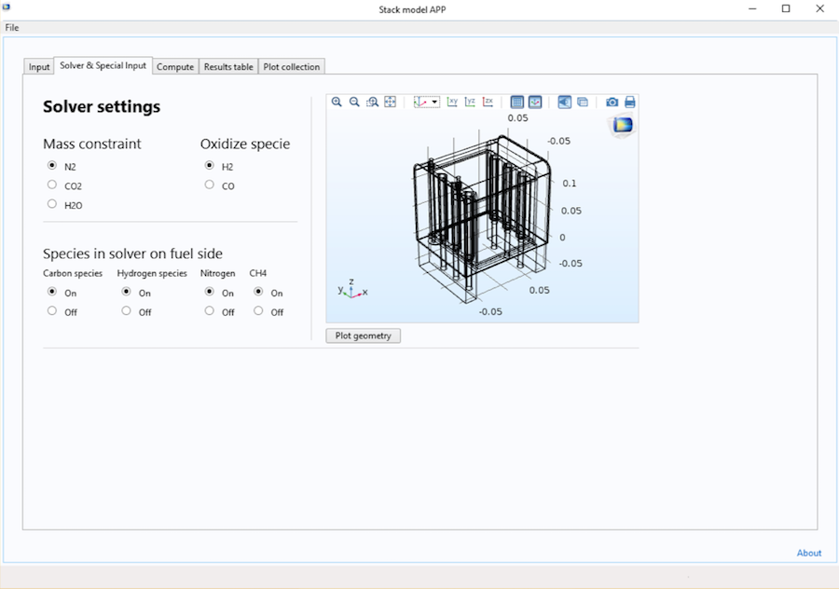The image size is (839, 589).
Task: Click the app icon in title bar
Action: 6,7
